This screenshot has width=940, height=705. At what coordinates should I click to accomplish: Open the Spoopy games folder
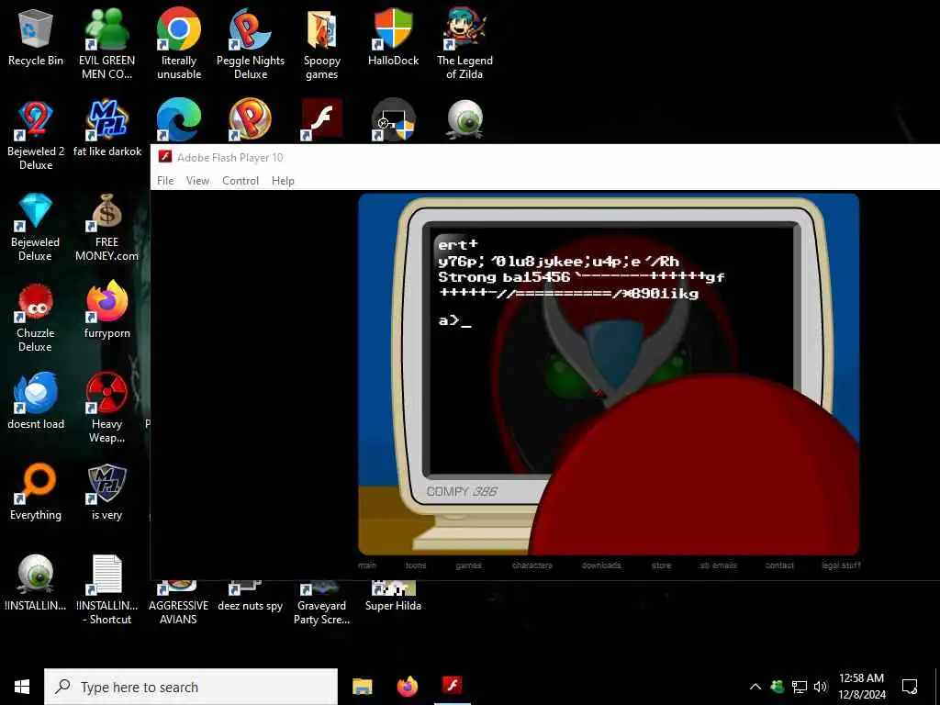pos(321,43)
